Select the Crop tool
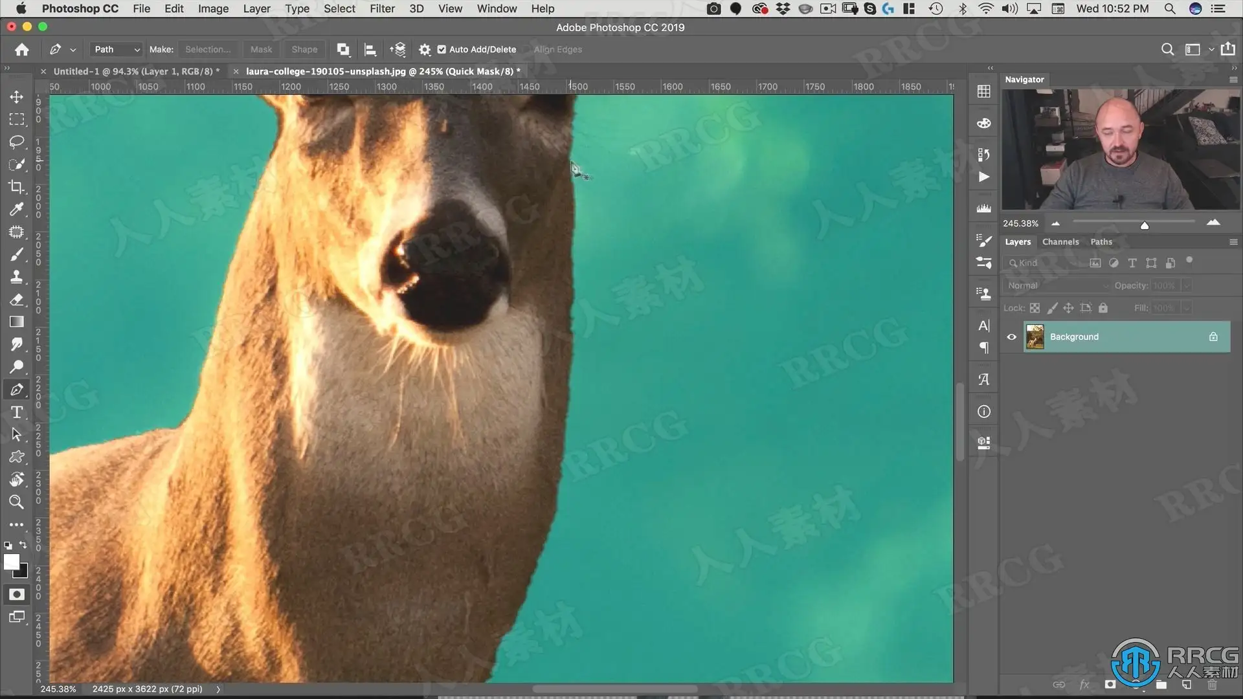This screenshot has width=1243, height=699. (x=17, y=187)
